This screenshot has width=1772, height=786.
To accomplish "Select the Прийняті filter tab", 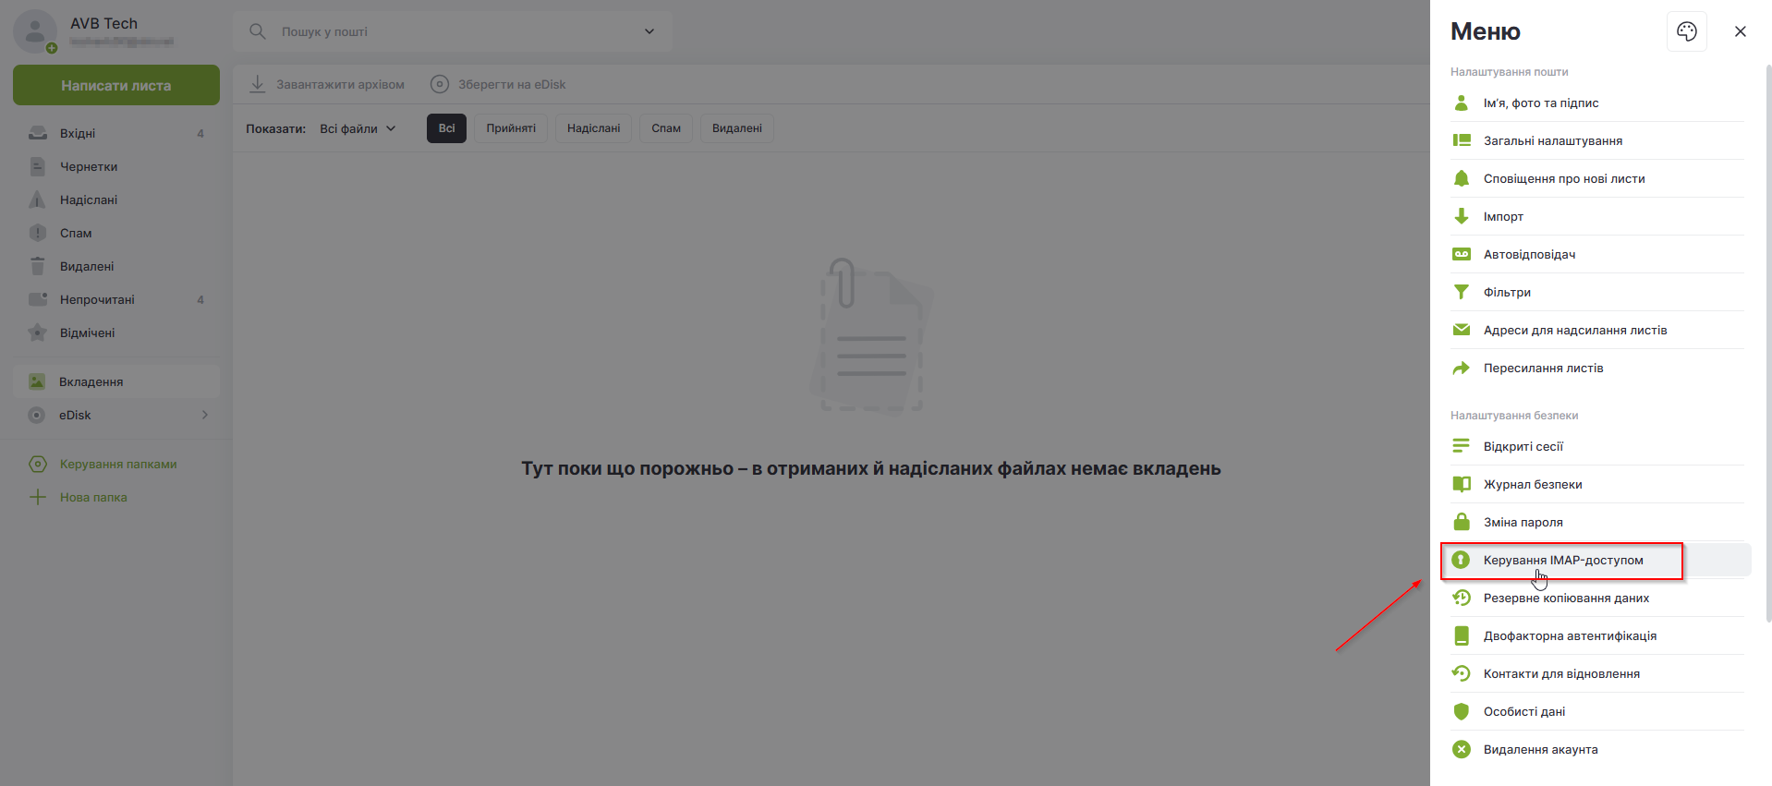I will click(511, 128).
